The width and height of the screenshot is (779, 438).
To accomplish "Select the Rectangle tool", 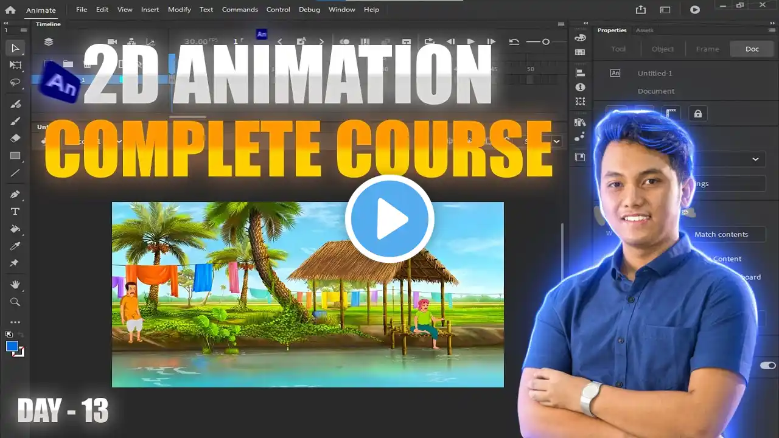I will pos(15,156).
